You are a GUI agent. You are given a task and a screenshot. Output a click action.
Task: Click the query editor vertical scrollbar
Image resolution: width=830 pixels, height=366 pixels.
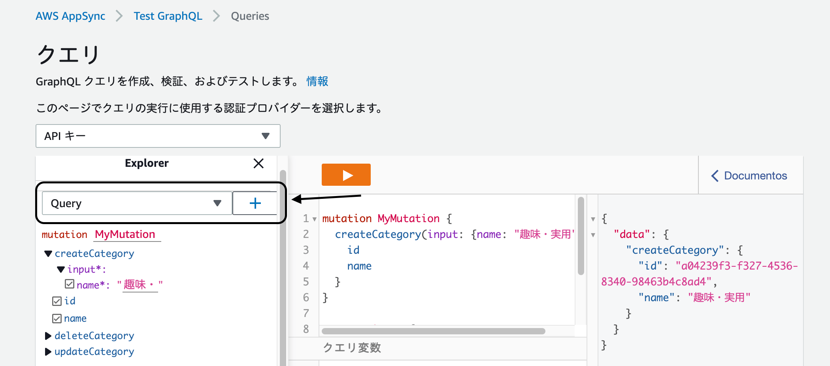(581, 236)
